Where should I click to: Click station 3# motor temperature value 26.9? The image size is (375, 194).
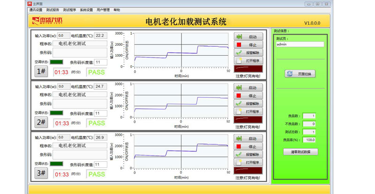point(101,137)
